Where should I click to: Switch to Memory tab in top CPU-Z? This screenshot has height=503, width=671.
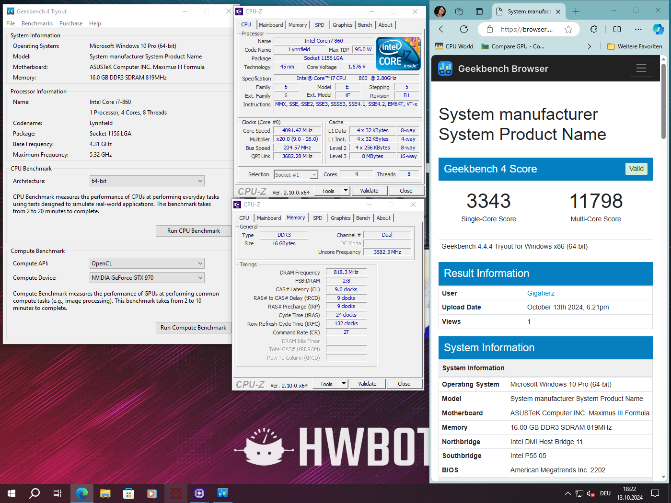298,25
